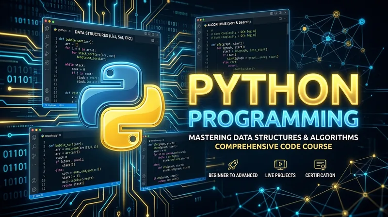Open Settings gear in stwhon.py window
The height and width of the screenshot is (217, 388).
tap(144, 184)
